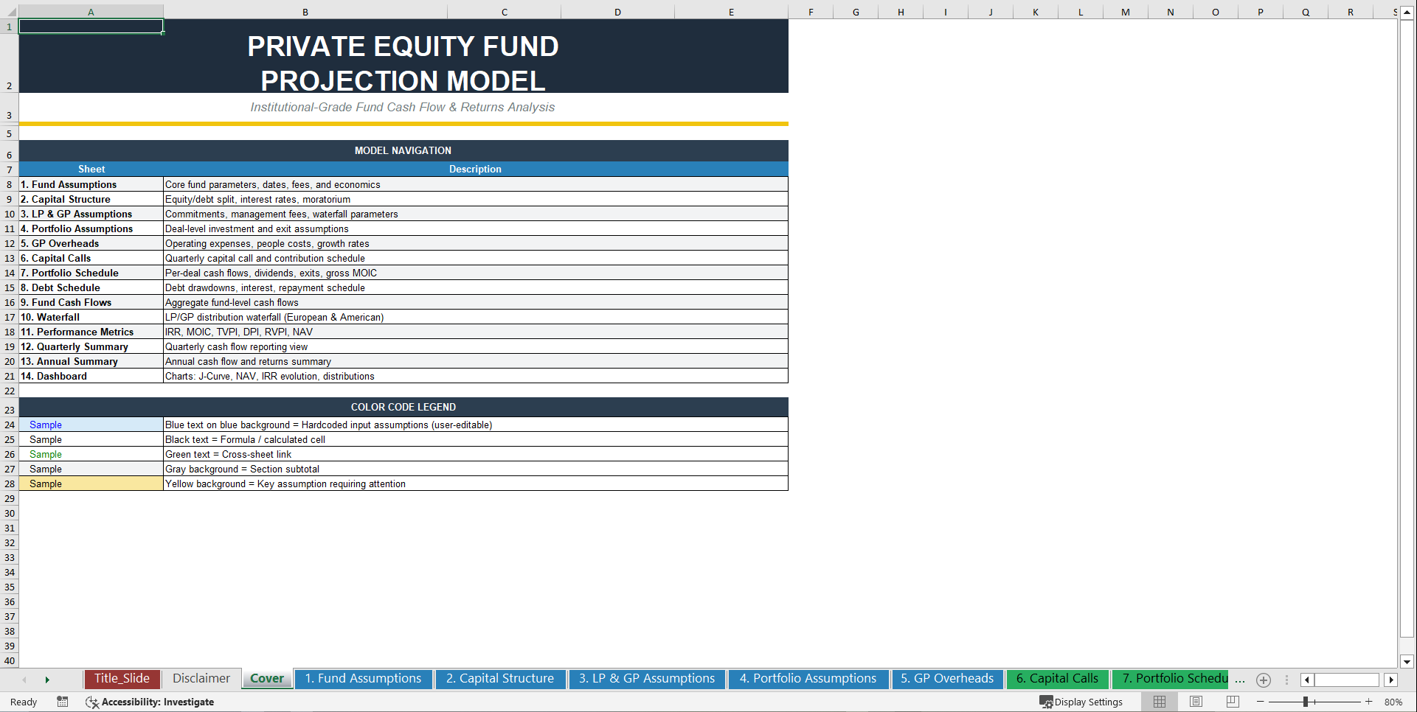The width and height of the screenshot is (1417, 712).
Task: Add a new worksheet with the plus icon
Action: pos(1264,680)
